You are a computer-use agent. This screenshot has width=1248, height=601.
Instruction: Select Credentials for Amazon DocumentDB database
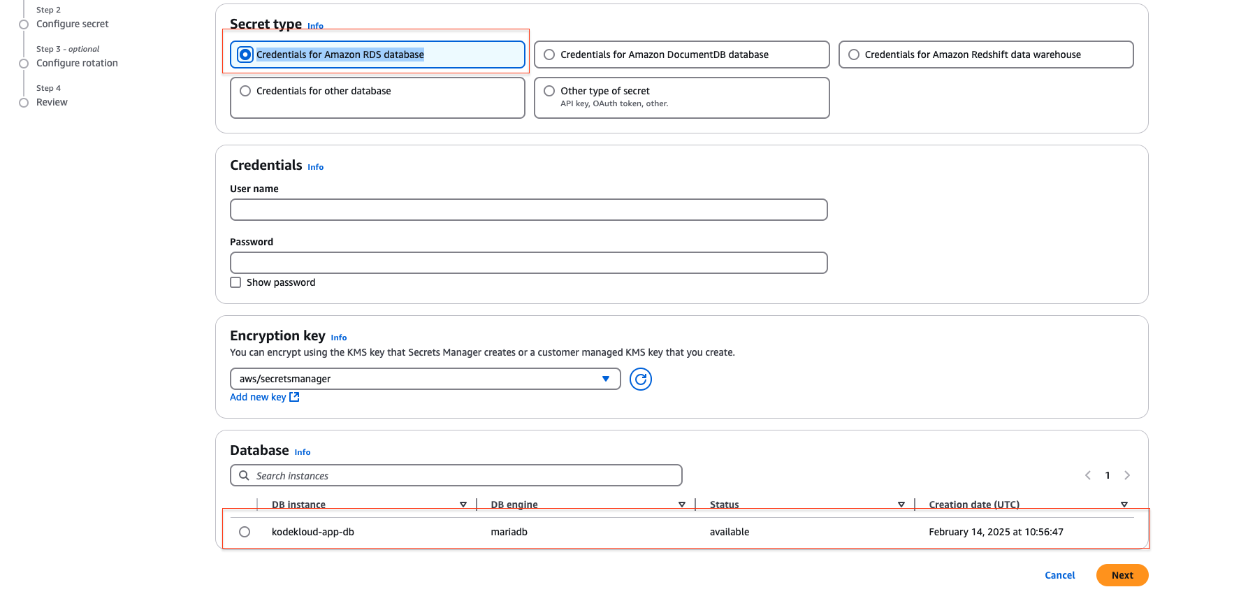[550, 55]
